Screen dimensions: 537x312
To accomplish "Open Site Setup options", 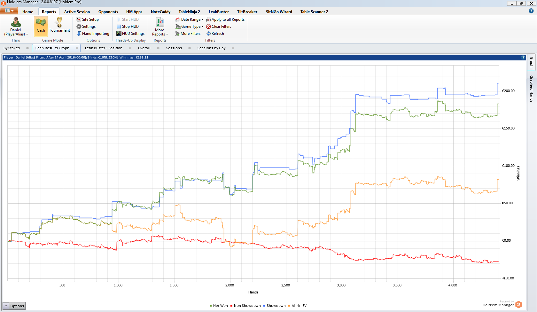I will click(88, 19).
